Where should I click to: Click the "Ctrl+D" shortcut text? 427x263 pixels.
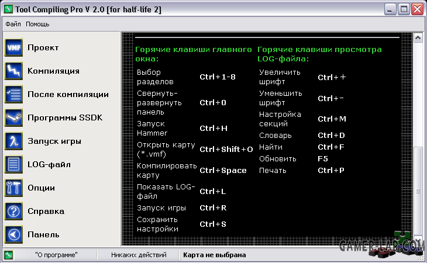(x=332, y=135)
